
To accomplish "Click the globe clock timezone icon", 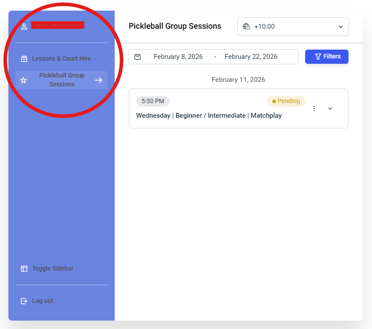I will (x=247, y=27).
